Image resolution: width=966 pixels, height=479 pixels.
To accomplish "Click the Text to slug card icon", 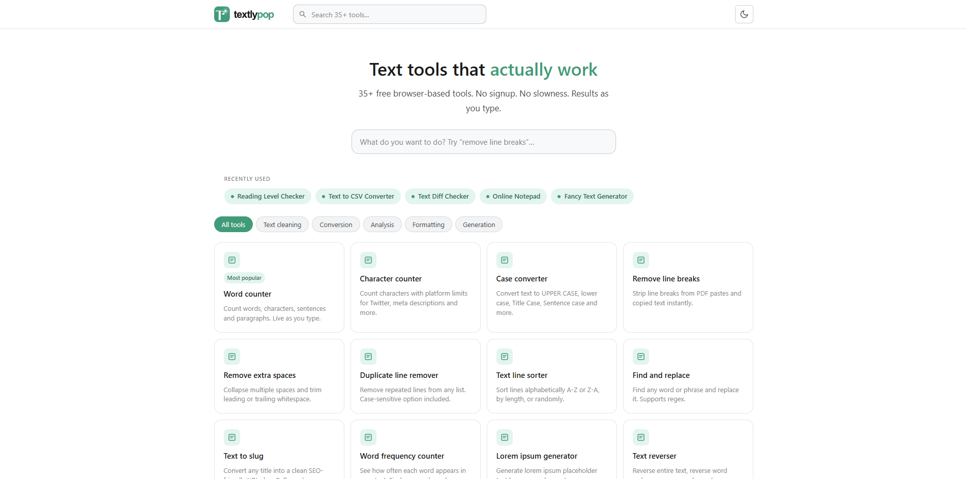I will pos(232,437).
